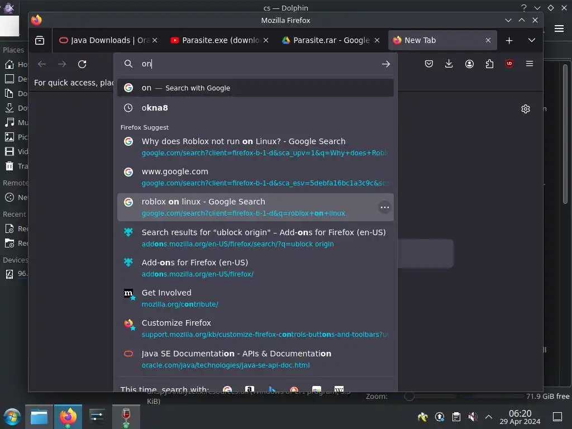The width and height of the screenshot is (572, 429).
Task: Reload the current Firefox page
Action: tap(82, 64)
